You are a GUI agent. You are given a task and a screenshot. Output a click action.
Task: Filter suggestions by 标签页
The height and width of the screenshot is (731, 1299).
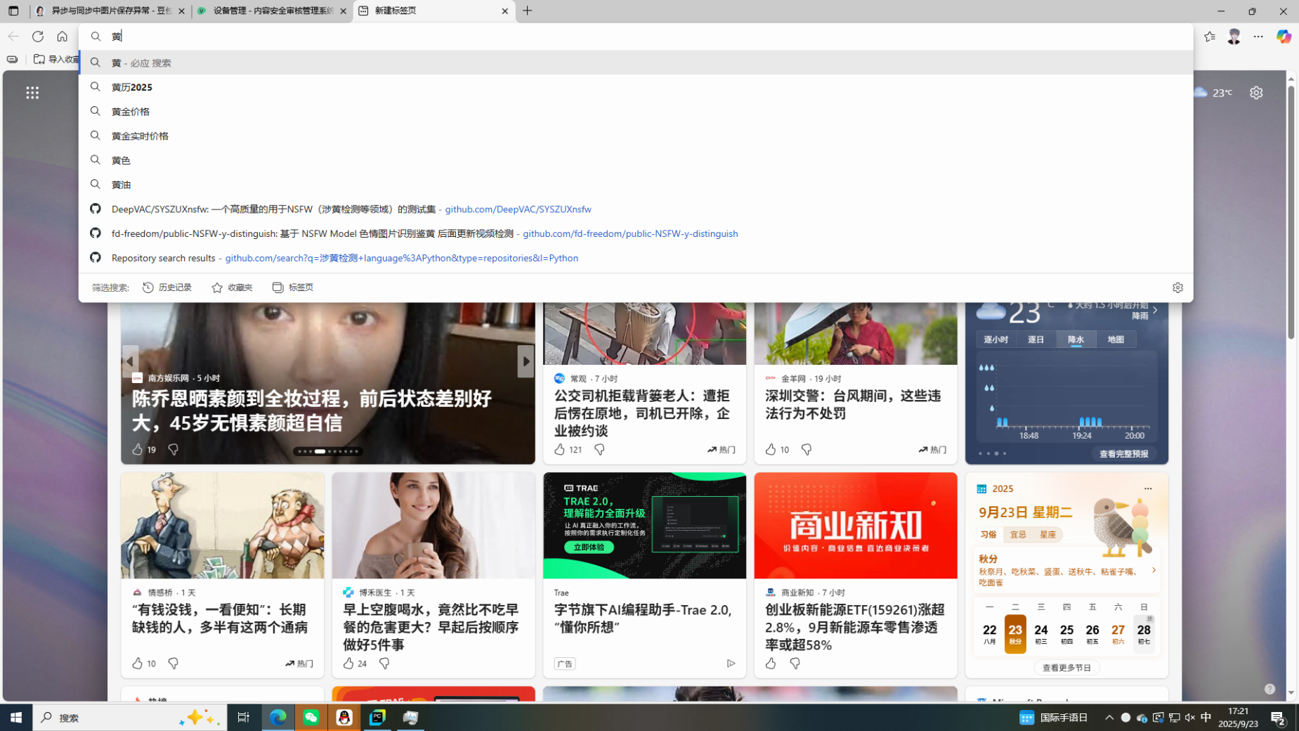(293, 287)
